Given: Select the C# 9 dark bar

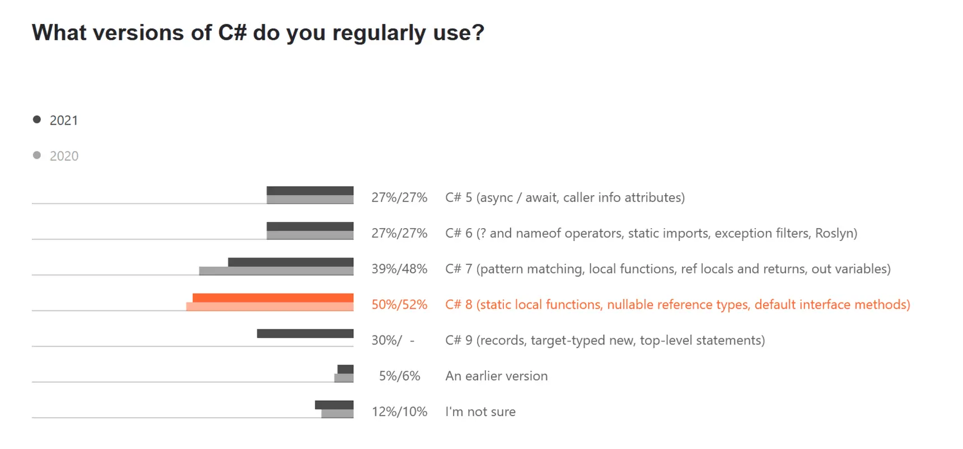Looking at the screenshot, I should (x=305, y=333).
